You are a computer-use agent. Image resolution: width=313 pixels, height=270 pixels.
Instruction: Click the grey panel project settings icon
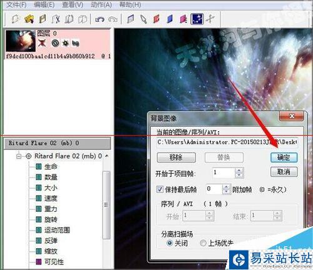click(131, 19)
